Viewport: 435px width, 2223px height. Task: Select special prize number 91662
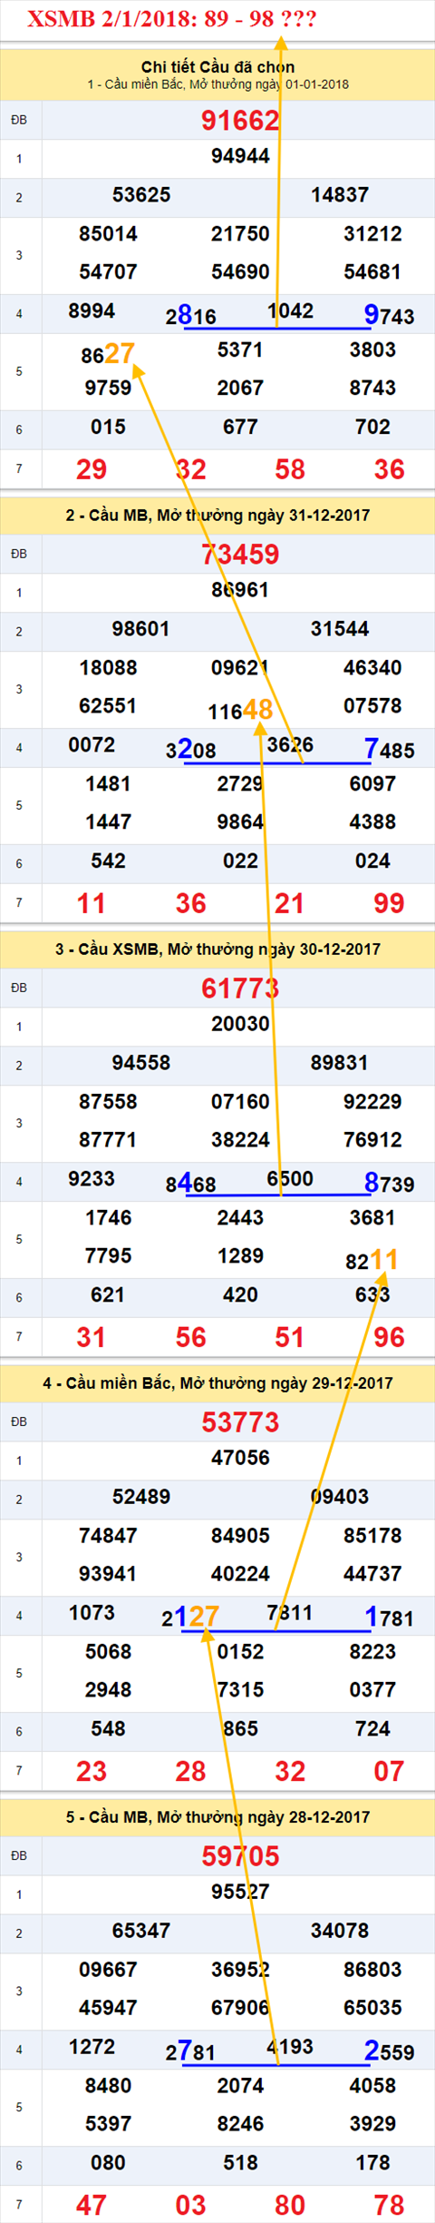[x=240, y=121]
